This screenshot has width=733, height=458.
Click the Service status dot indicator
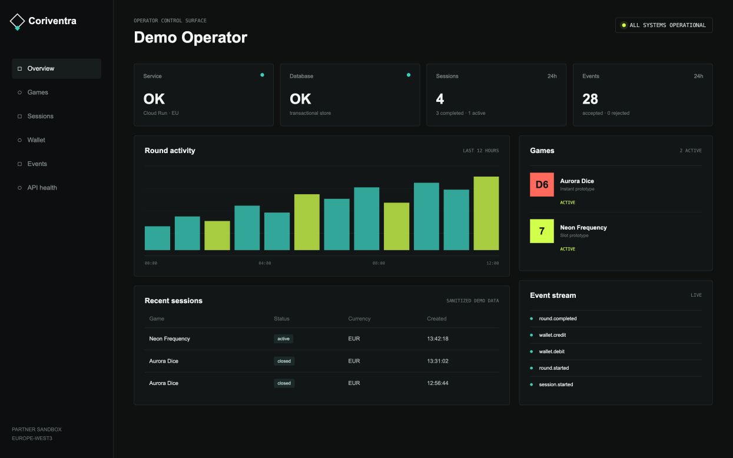point(262,75)
